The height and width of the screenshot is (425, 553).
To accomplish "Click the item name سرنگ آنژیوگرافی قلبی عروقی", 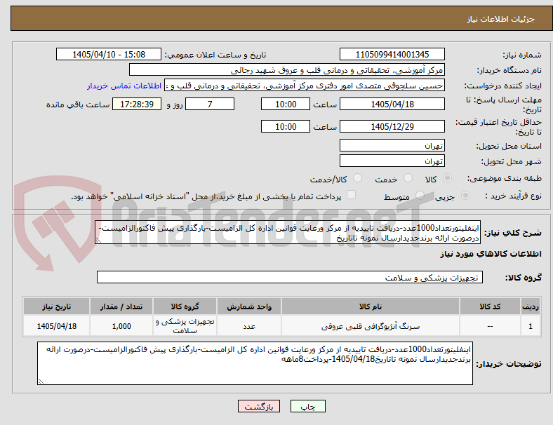I will click(371, 326).
